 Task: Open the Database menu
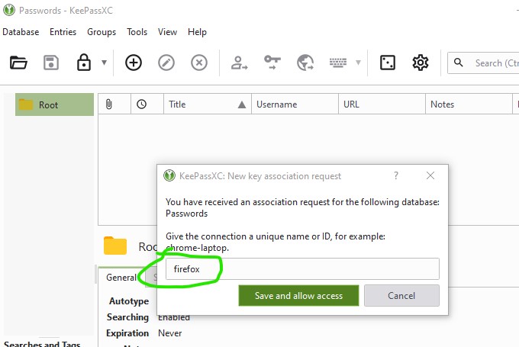coord(21,32)
